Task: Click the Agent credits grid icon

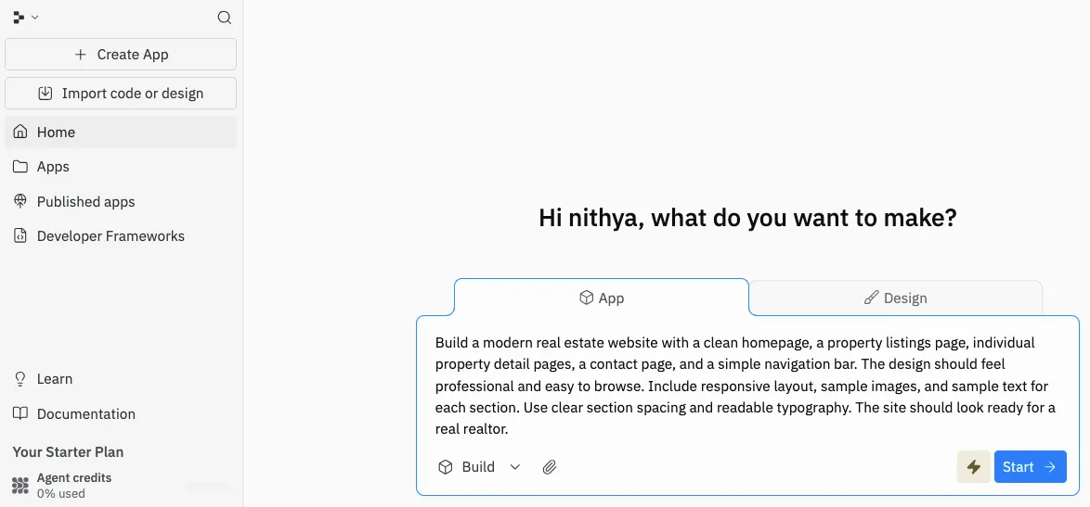Action: 20,486
